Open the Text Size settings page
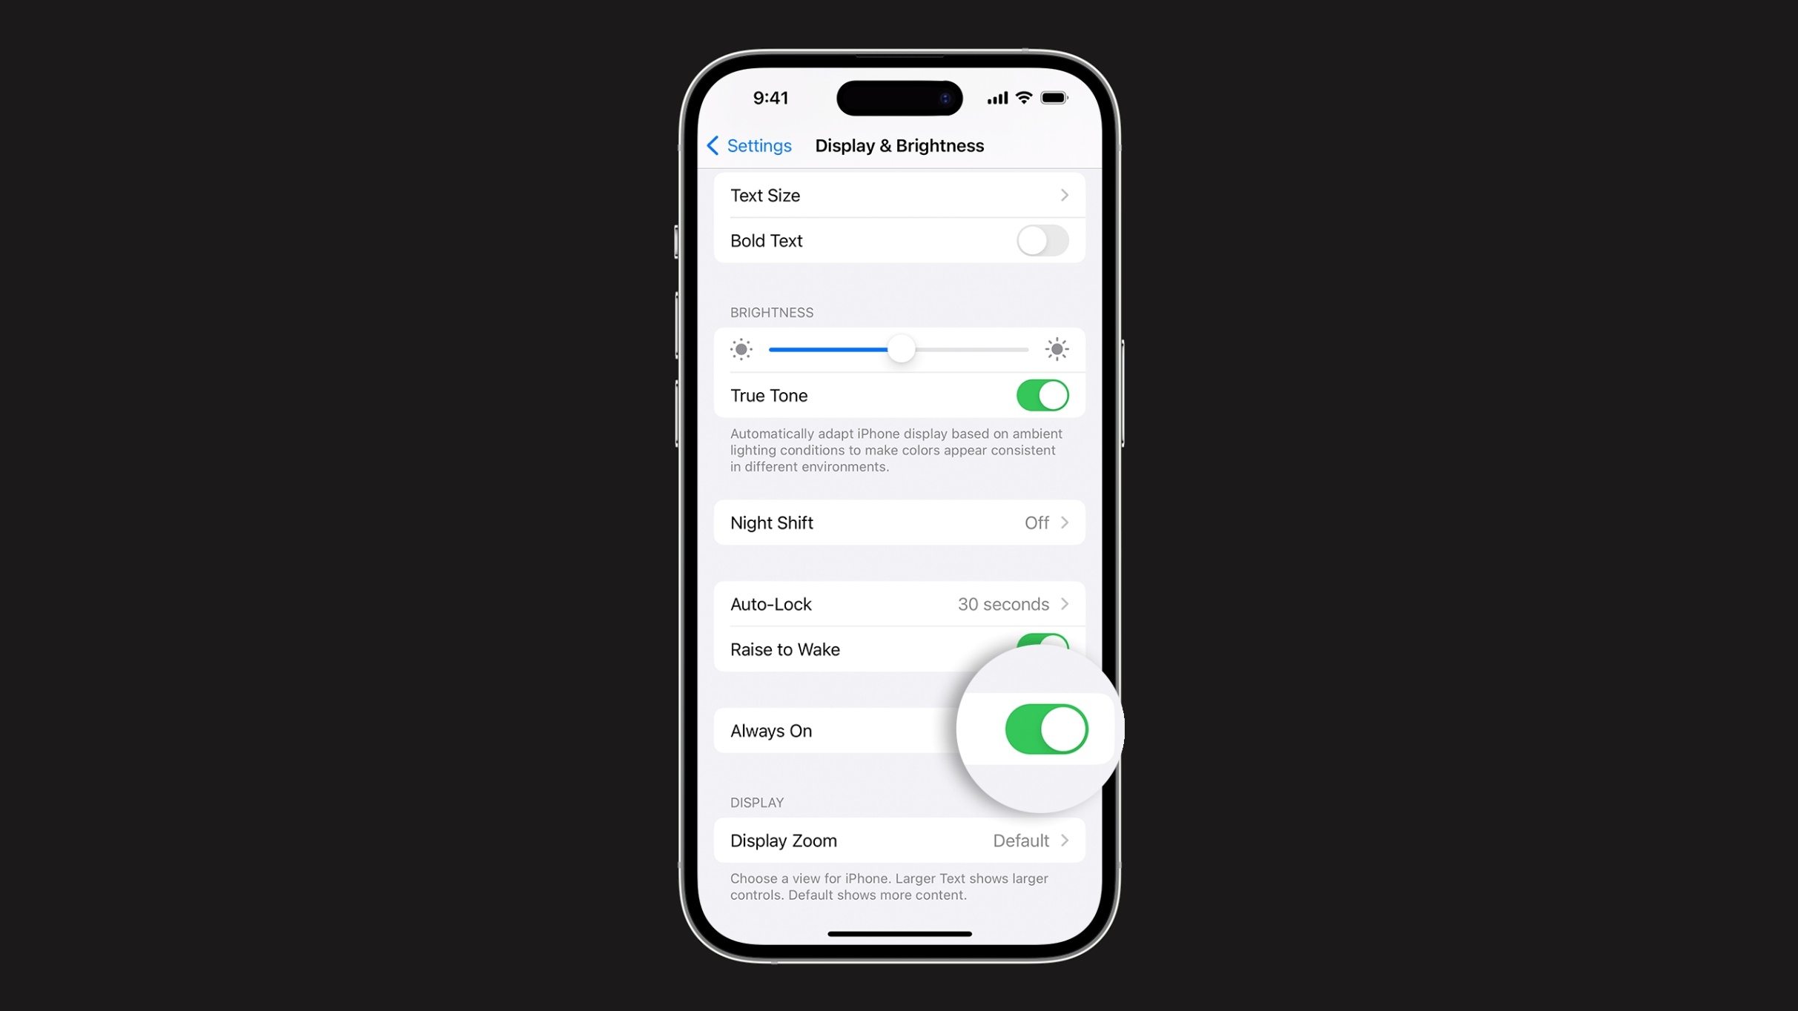 [x=899, y=195]
